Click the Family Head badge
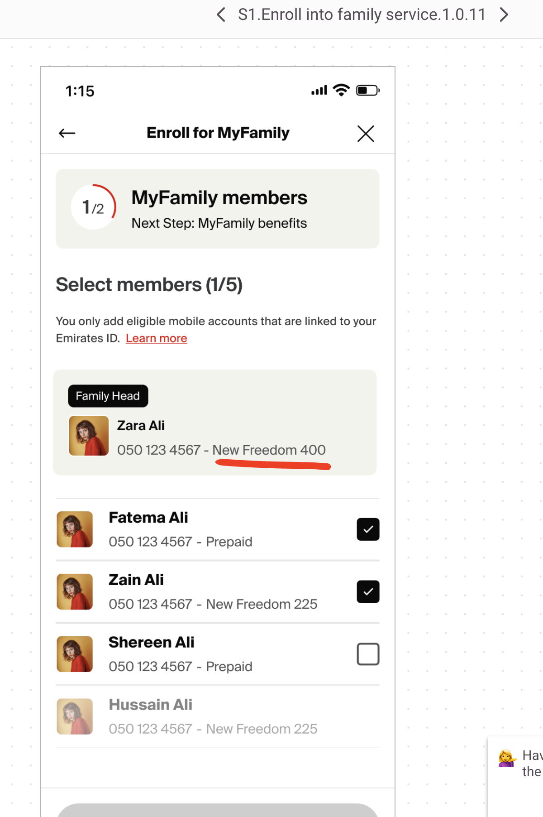 click(x=108, y=396)
